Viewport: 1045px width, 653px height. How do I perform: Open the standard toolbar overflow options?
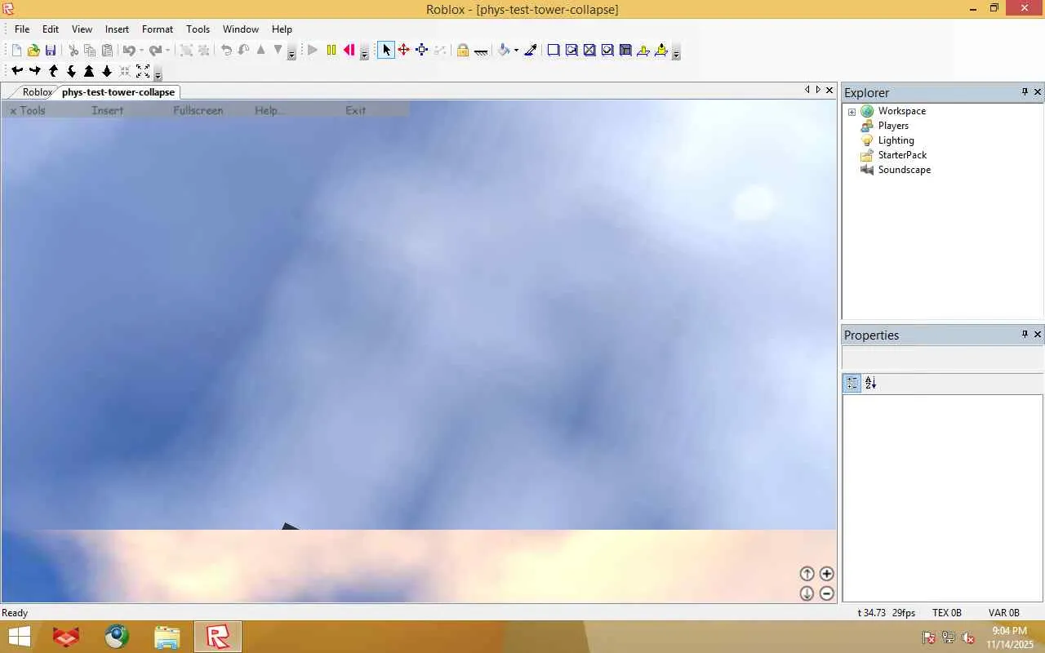[x=291, y=54]
